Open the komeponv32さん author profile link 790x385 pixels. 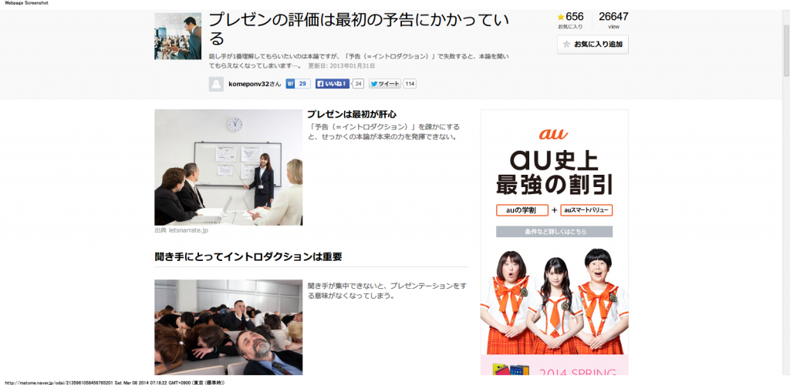pos(255,84)
